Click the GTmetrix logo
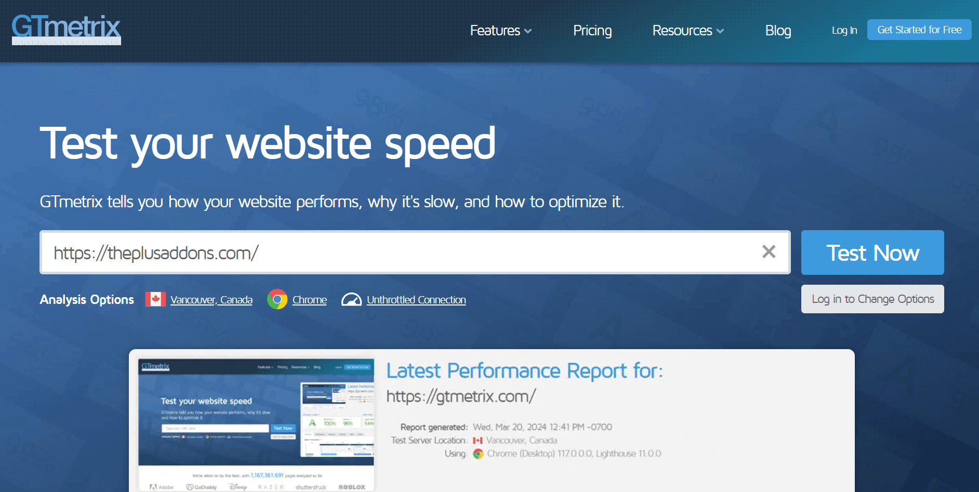Viewport: 979px width, 492px height. (x=67, y=29)
